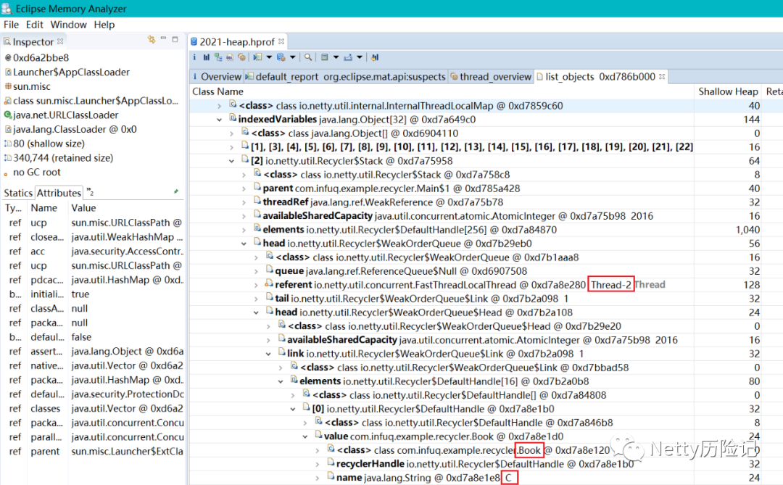This screenshot has height=485, width=783.
Task: Switch to the thread_overview tab
Action: 490,76
